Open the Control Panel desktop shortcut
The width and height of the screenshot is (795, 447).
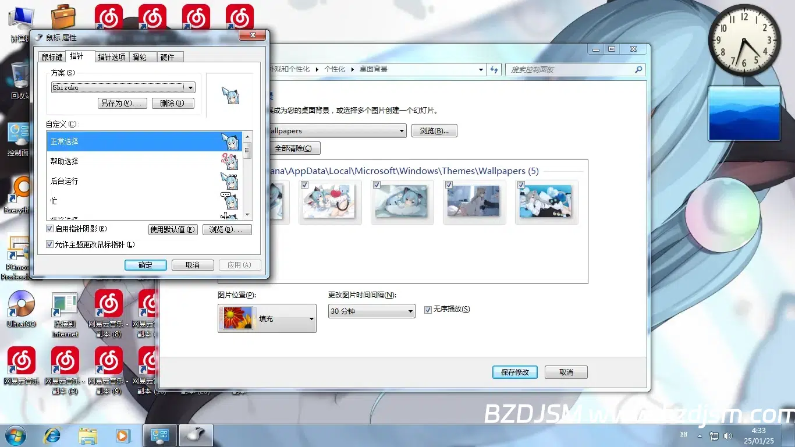point(18,140)
